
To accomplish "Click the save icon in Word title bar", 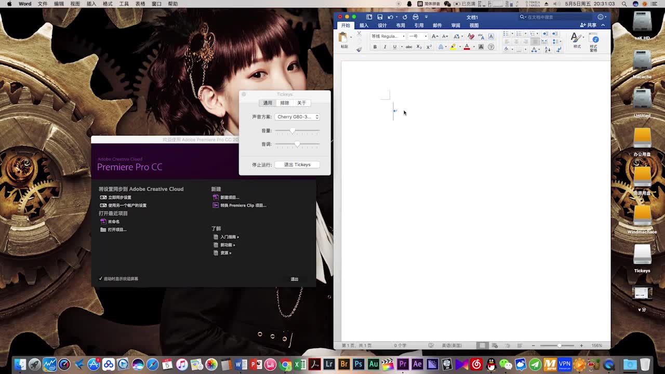I will [380, 17].
